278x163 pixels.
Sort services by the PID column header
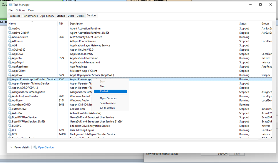[63, 23]
